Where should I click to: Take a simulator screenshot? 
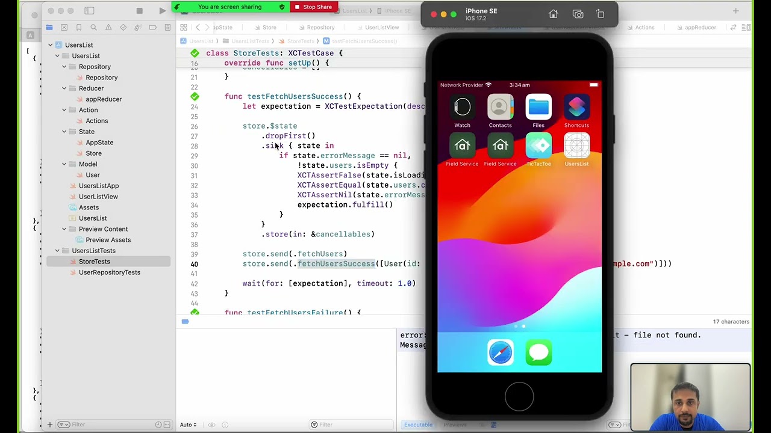point(578,14)
